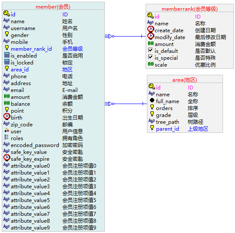
Task: Click the hash icon beside memberrank amount
Action: tap(151, 43)
